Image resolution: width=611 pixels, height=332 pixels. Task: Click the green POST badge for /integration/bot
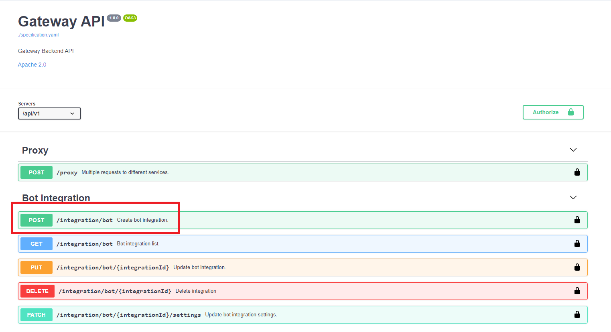pyautogui.click(x=37, y=220)
